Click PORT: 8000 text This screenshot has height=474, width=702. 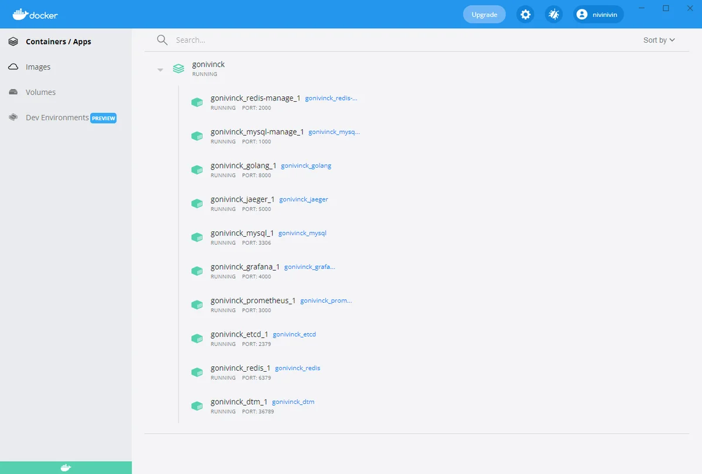click(256, 175)
